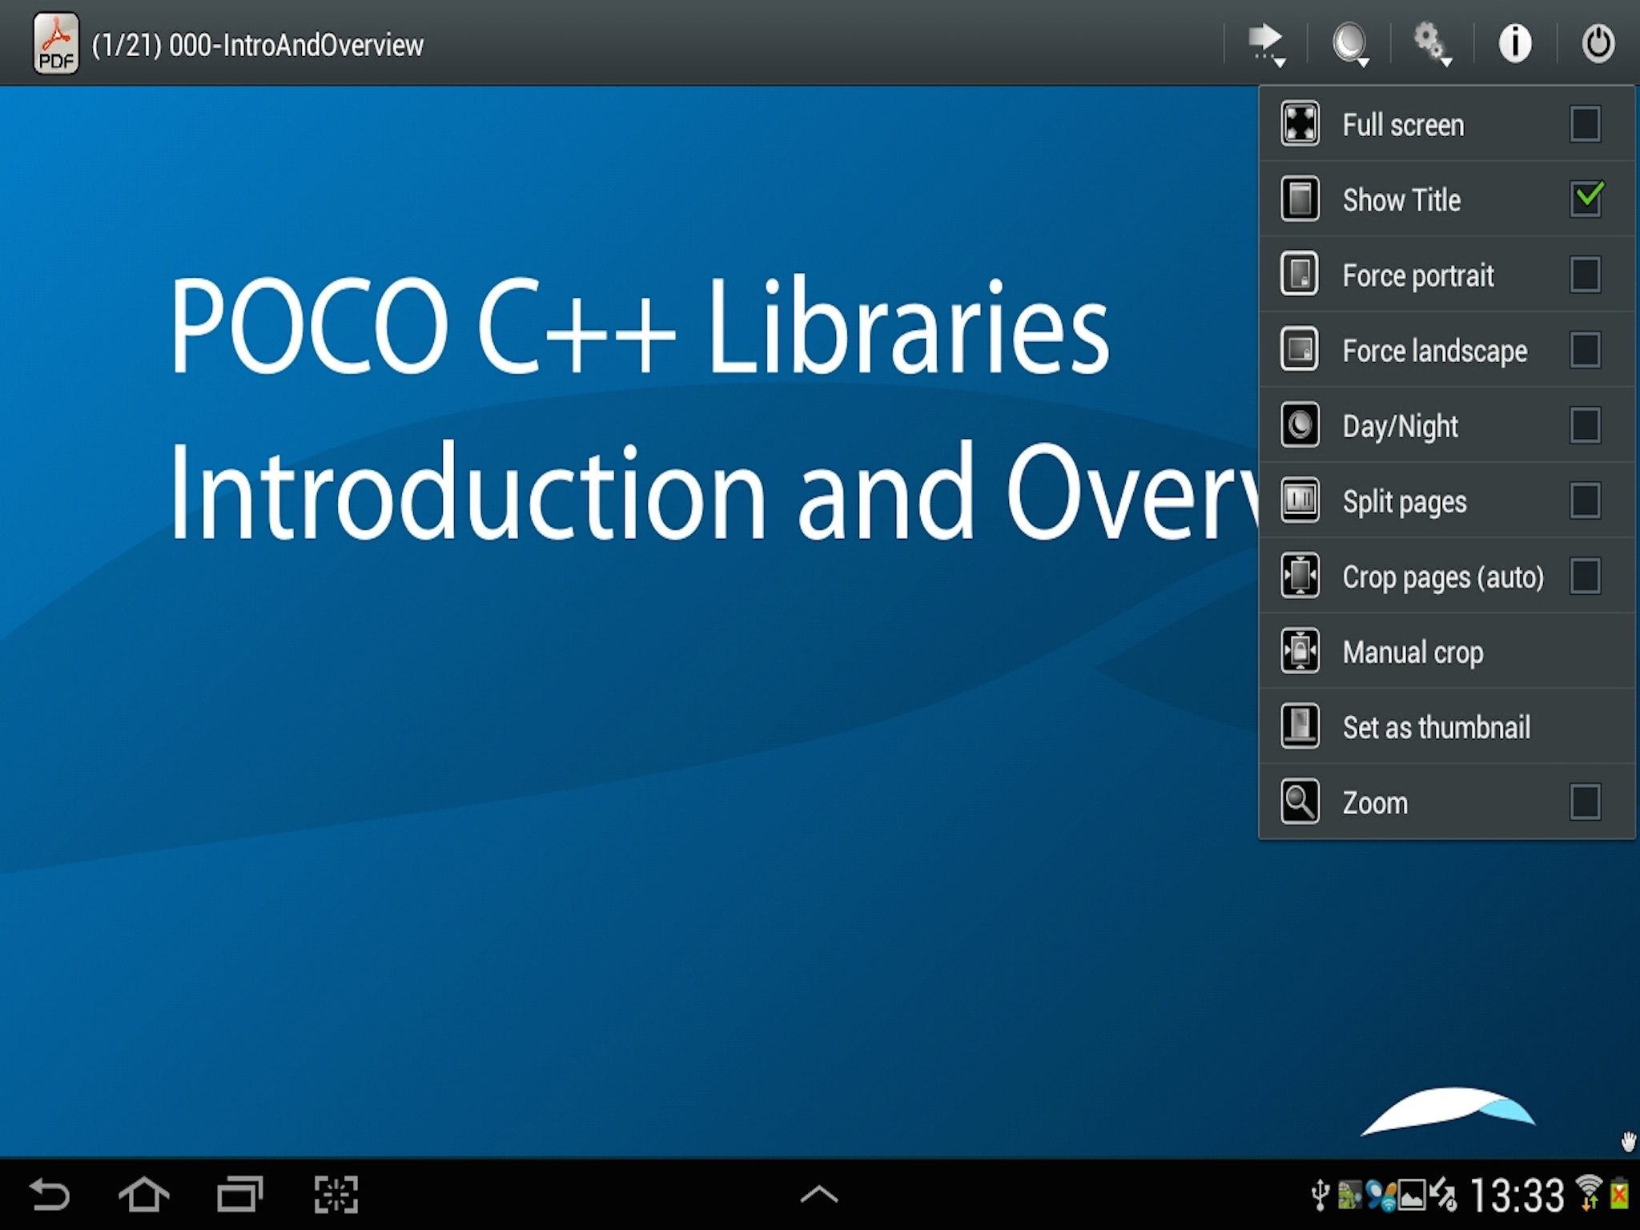The image size is (1640, 1230).
Task: Expand the magnifier view dropdown
Action: click(x=1350, y=43)
